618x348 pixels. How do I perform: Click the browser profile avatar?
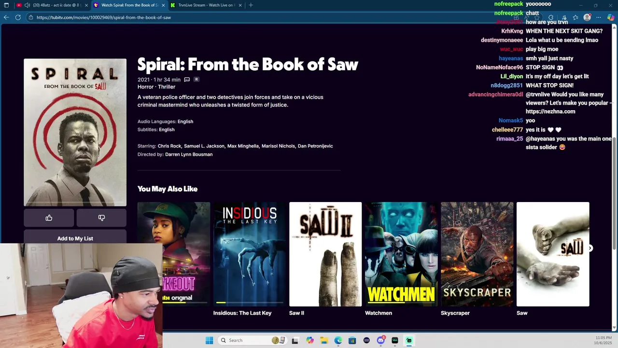pyautogui.click(x=587, y=17)
